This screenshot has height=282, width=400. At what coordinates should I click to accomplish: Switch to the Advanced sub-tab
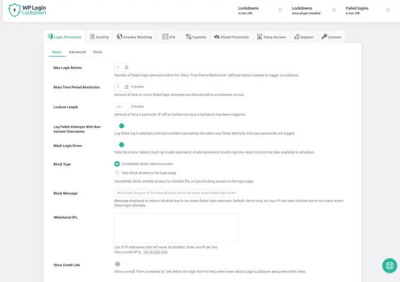click(77, 52)
